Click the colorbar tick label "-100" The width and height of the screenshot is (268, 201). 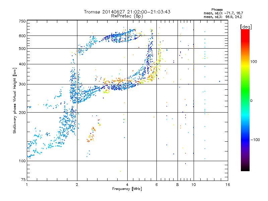pyautogui.click(x=255, y=140)
